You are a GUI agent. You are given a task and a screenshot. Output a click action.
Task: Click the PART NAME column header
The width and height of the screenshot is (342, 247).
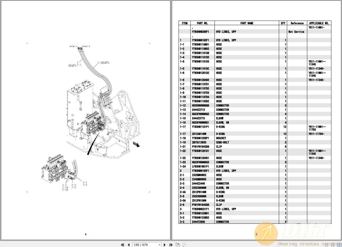[247, 23]
